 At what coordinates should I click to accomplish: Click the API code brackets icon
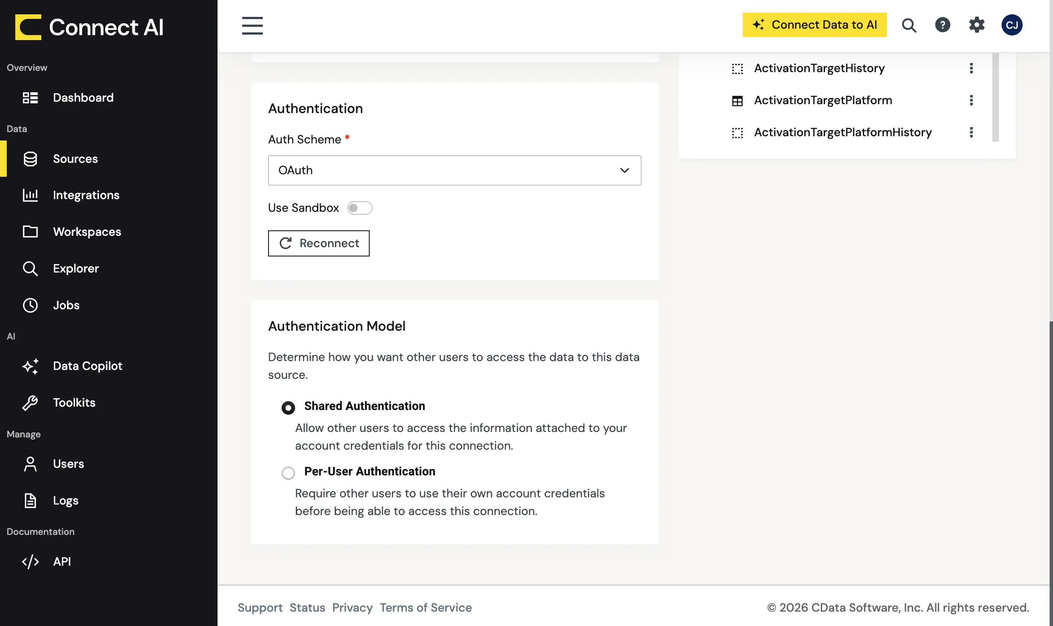[x=30, y=561]
